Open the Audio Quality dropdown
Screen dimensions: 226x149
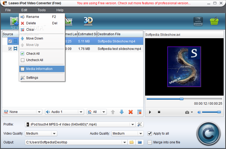pyautogui.click(x=141, y=134)
